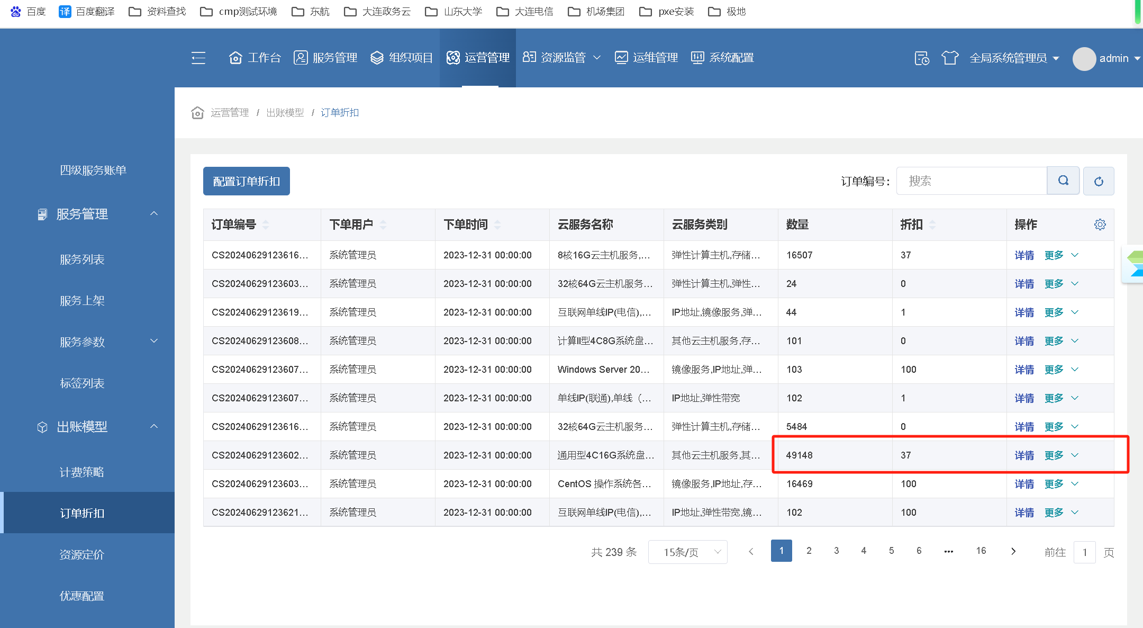Focus the 订单编号 search field
The width and height of the screenshot is (1143, 628).
[x=972, y=181]
